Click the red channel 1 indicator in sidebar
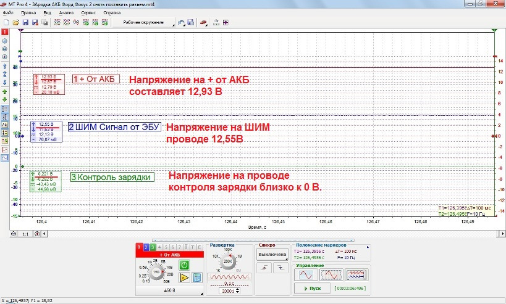The width and height of the screenshot is (506, 304). (x=4, y=32)
